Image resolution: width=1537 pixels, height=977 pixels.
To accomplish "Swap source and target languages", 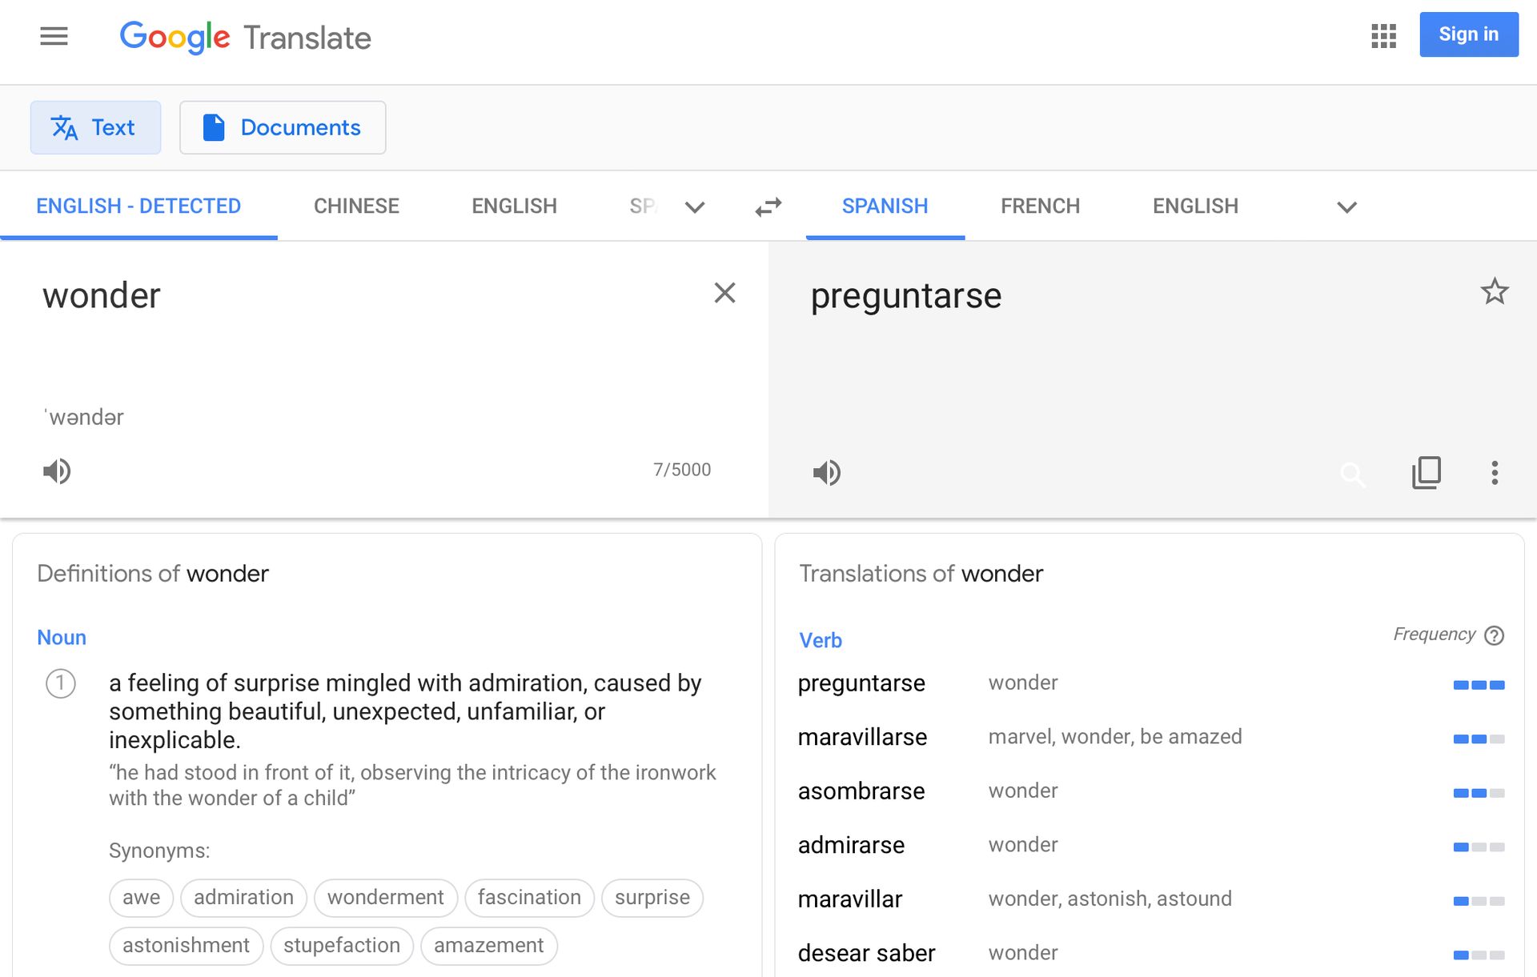I will coord(768,207).
